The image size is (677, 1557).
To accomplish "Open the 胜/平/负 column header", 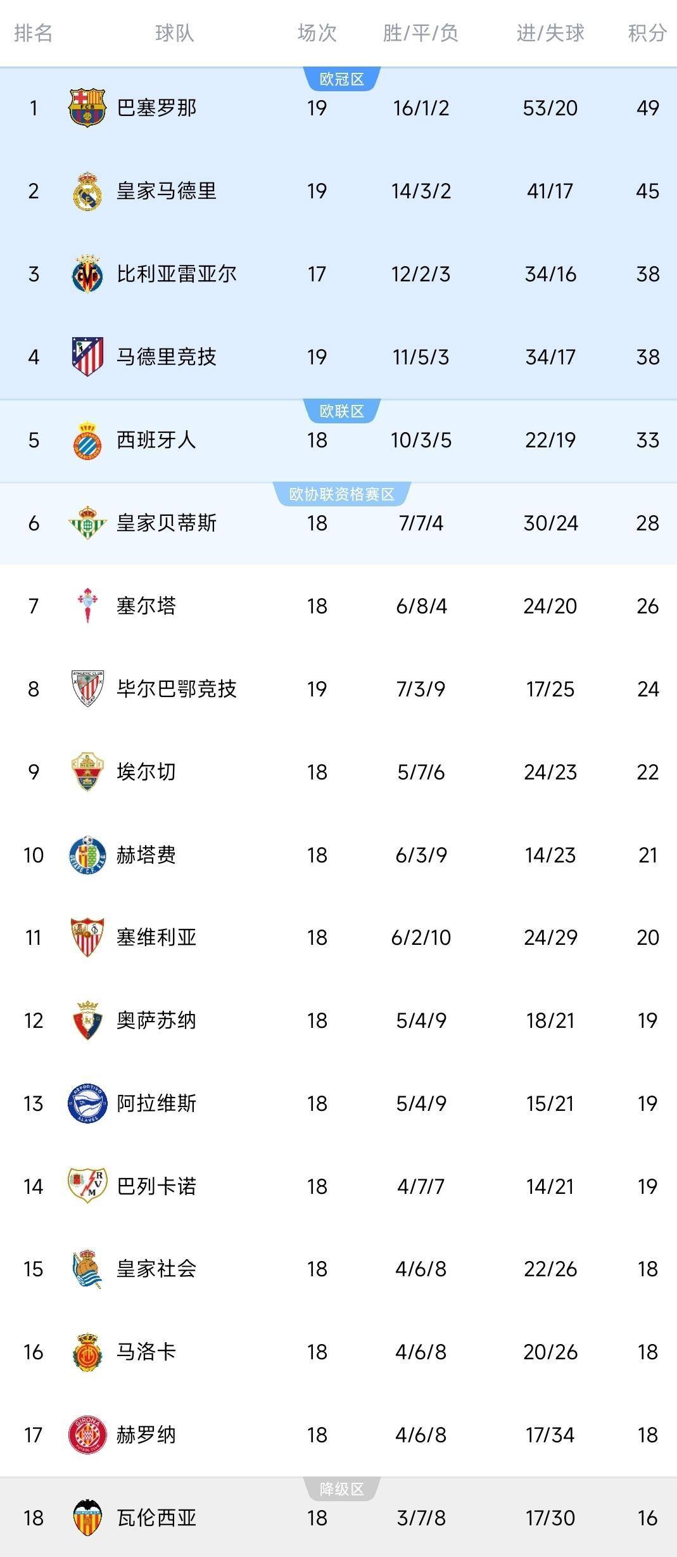I will pyautogui.click(x=419, y=35).
